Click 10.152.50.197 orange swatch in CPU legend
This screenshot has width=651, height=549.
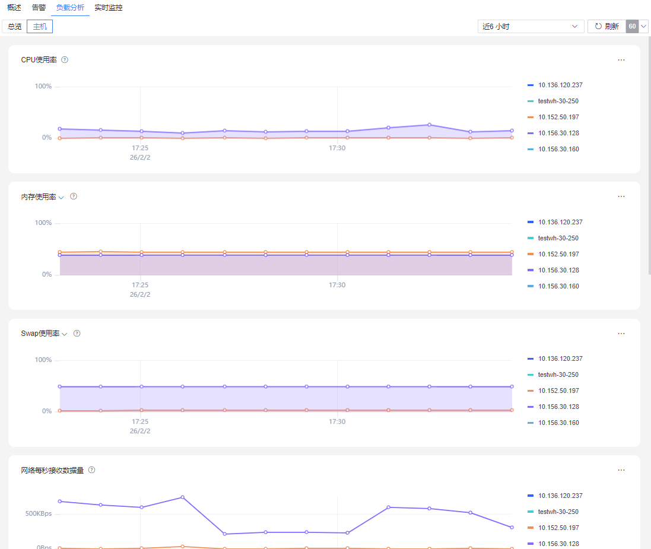(x=530, y=117)
